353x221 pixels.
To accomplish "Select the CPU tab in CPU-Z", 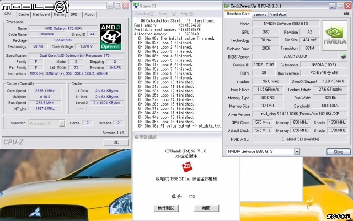I will (8, 14).
